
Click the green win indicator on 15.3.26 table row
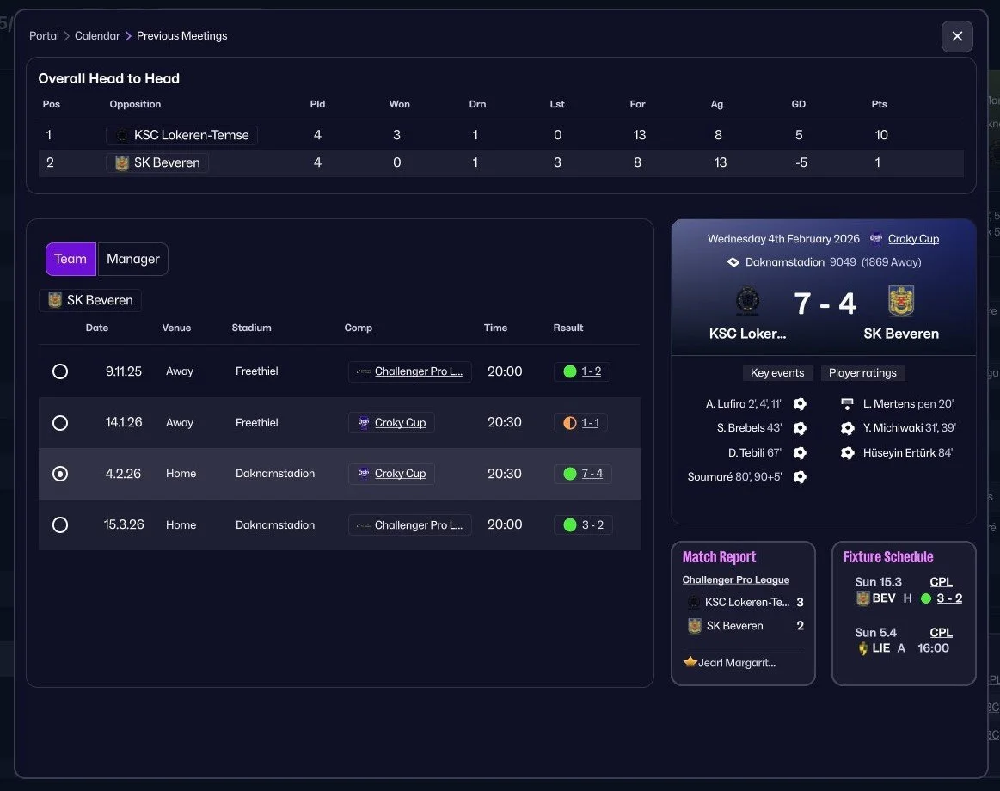pos(570,525)
